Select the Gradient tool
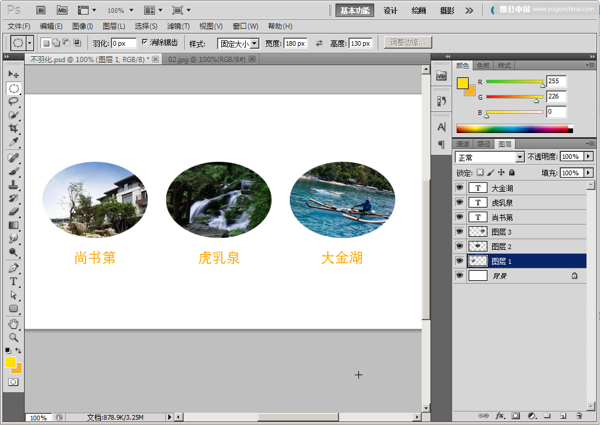The width and height of the screenshot is (600, 425). [13, 225]
